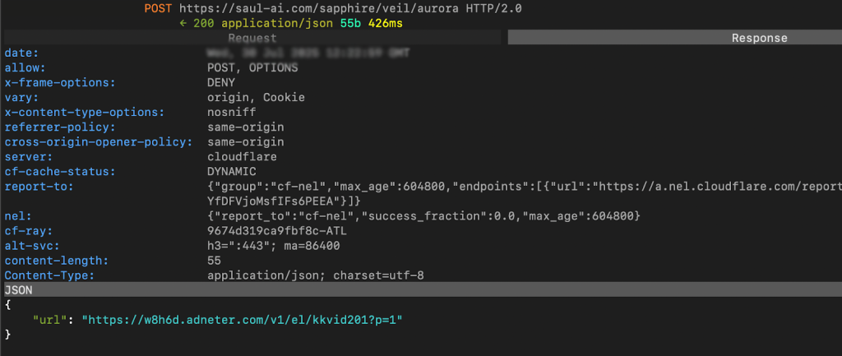Click the allow header name
This screenshot has width=842, height=356.
point(25,68)
